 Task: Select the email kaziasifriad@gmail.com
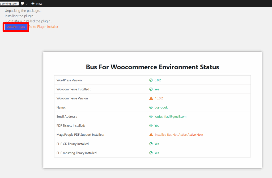(x=171, y=117)
